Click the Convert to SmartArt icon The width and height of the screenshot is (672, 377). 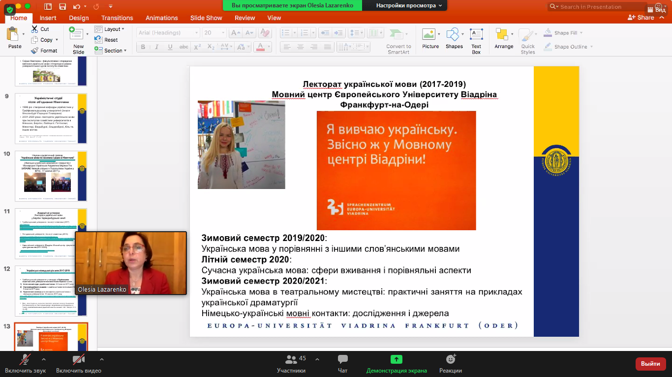click(x=398, y=35)
